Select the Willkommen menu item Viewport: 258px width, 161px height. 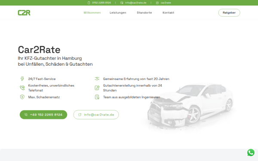pyautogui.click(x=92, y=12)
